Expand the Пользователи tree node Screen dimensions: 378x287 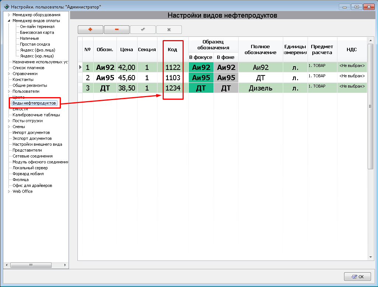tap(9, 91)
